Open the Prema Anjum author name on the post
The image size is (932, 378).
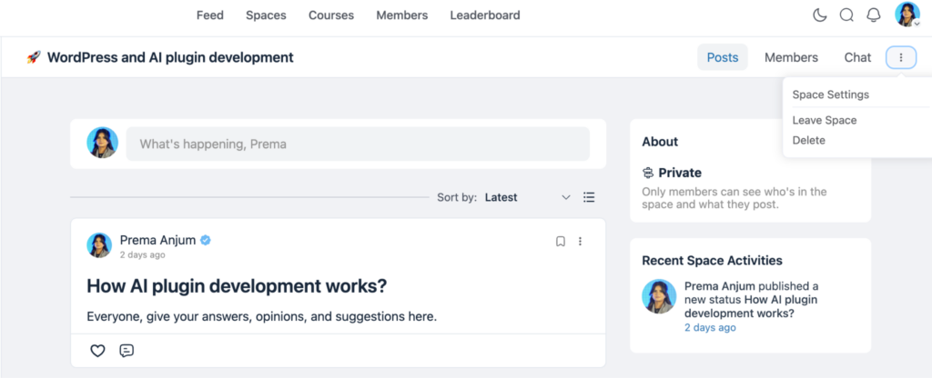tap(157, 240)
